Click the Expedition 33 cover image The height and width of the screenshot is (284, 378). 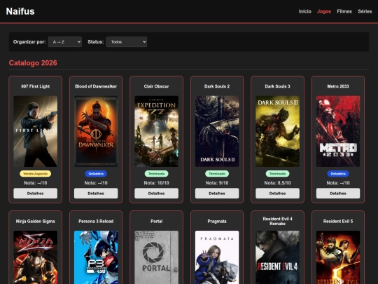157,131
